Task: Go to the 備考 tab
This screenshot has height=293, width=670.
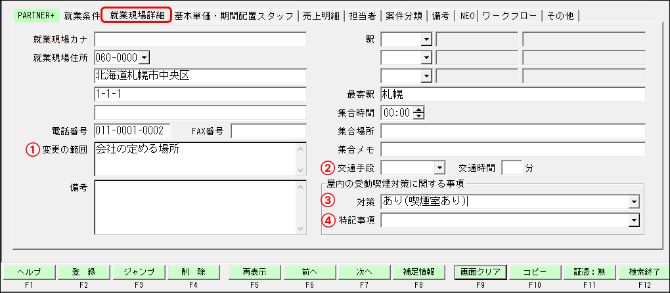Action: [x=440, y=16]
